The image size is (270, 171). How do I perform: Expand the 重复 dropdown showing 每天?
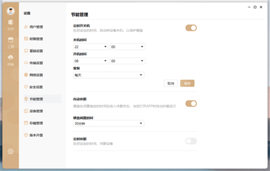tap(108, 75)
